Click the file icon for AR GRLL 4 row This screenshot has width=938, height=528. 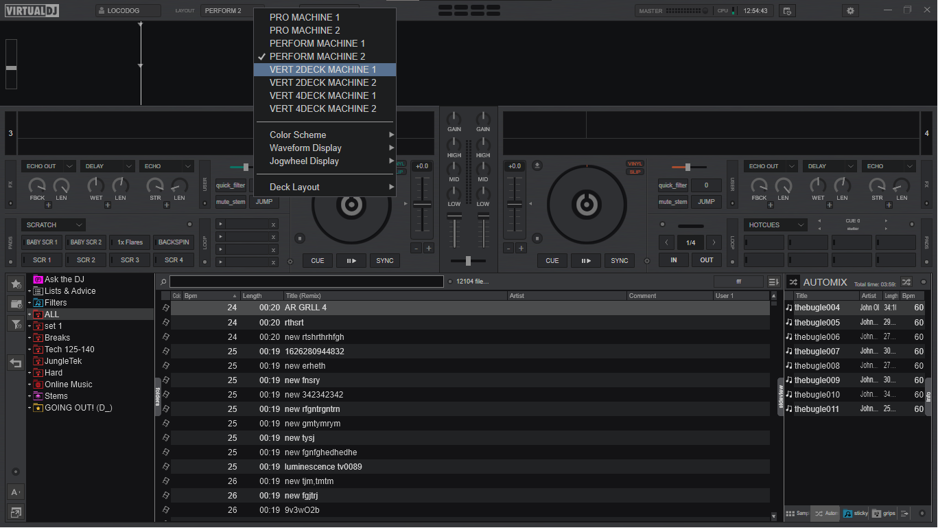click(165, 308)
